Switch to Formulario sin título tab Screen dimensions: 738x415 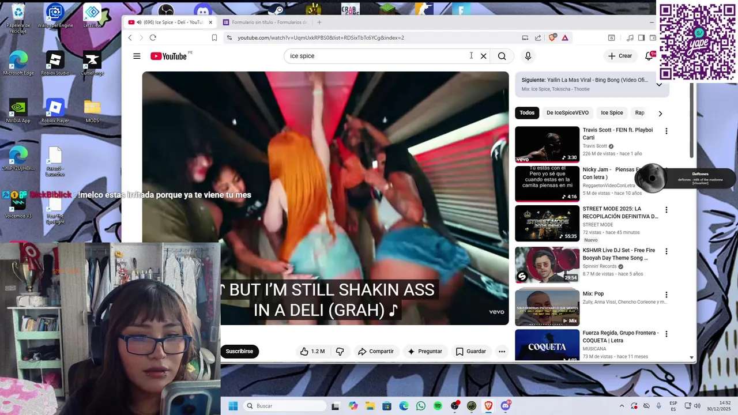pyautogui.click(x=265, y=22)
